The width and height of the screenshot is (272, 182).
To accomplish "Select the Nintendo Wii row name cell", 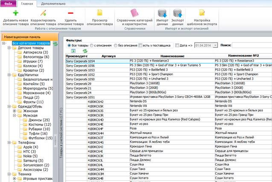I will click(x=172, y=106).
